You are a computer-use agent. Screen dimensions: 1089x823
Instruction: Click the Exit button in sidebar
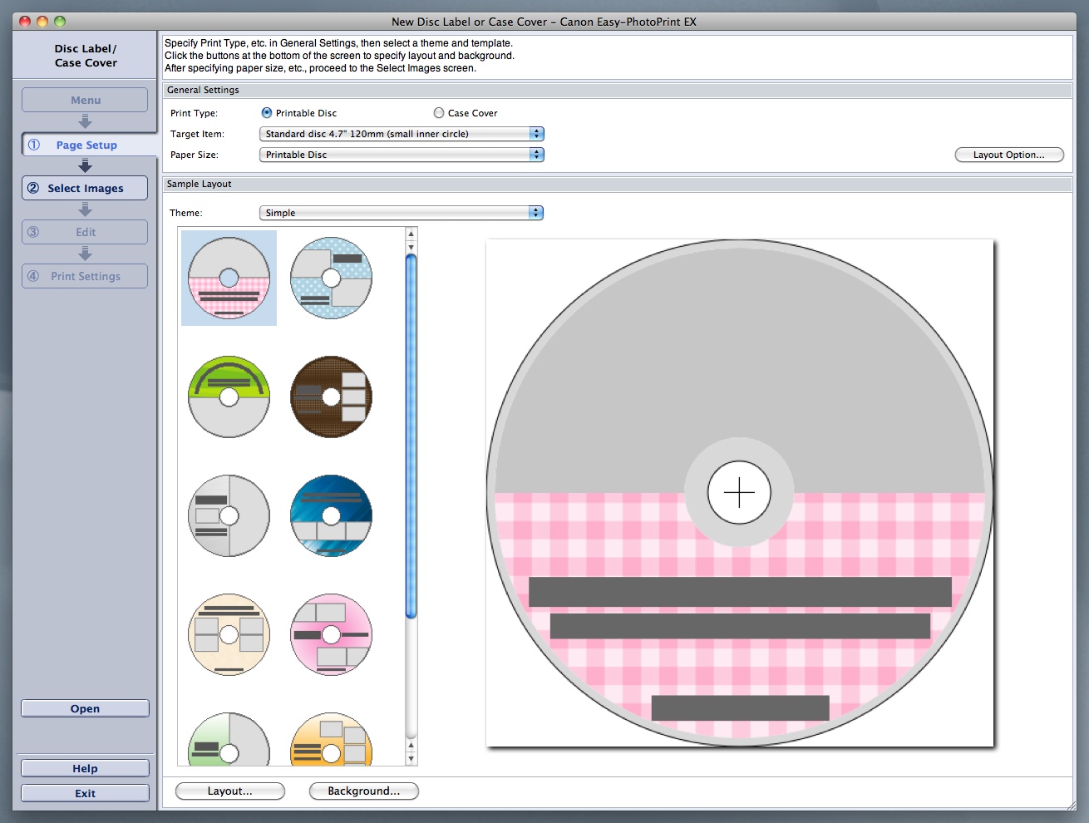click(85, 793)
